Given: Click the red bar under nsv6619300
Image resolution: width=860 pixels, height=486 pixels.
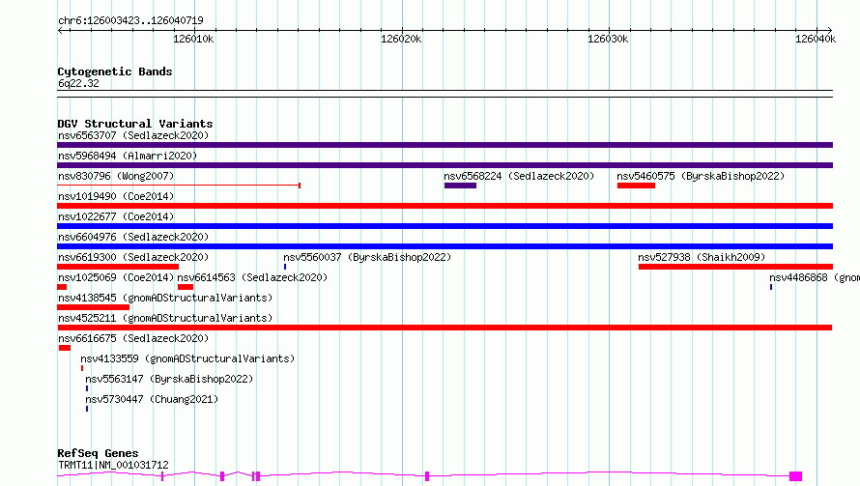Looking at the screenshot, I should tap(118, 267).
